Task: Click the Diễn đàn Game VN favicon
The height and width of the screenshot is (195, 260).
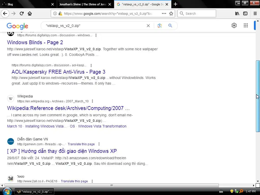Action: point(11,141)
